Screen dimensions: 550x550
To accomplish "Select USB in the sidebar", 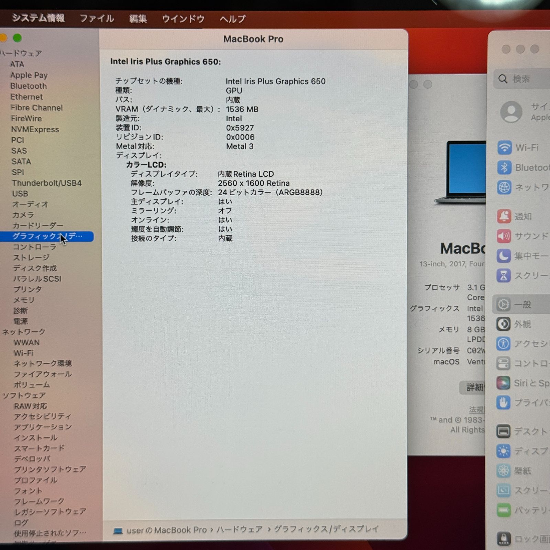I will click(20, 194).
